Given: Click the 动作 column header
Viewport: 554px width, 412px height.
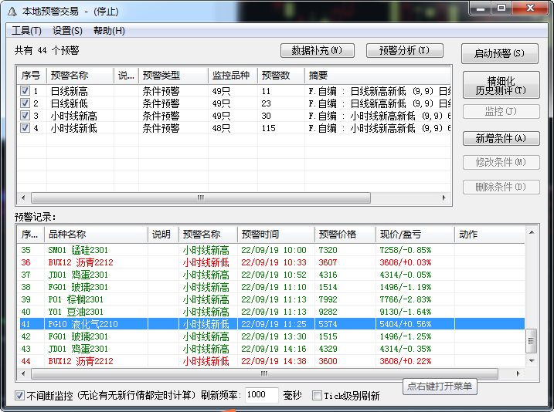Looking at the screenshot, I should (490, 235).
